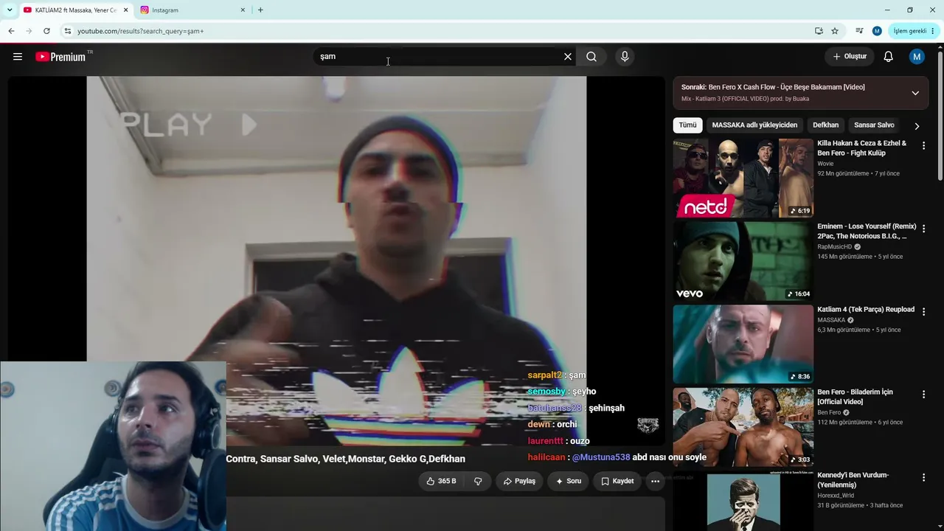Dislike the video with thumbs down

click(478, 481)
